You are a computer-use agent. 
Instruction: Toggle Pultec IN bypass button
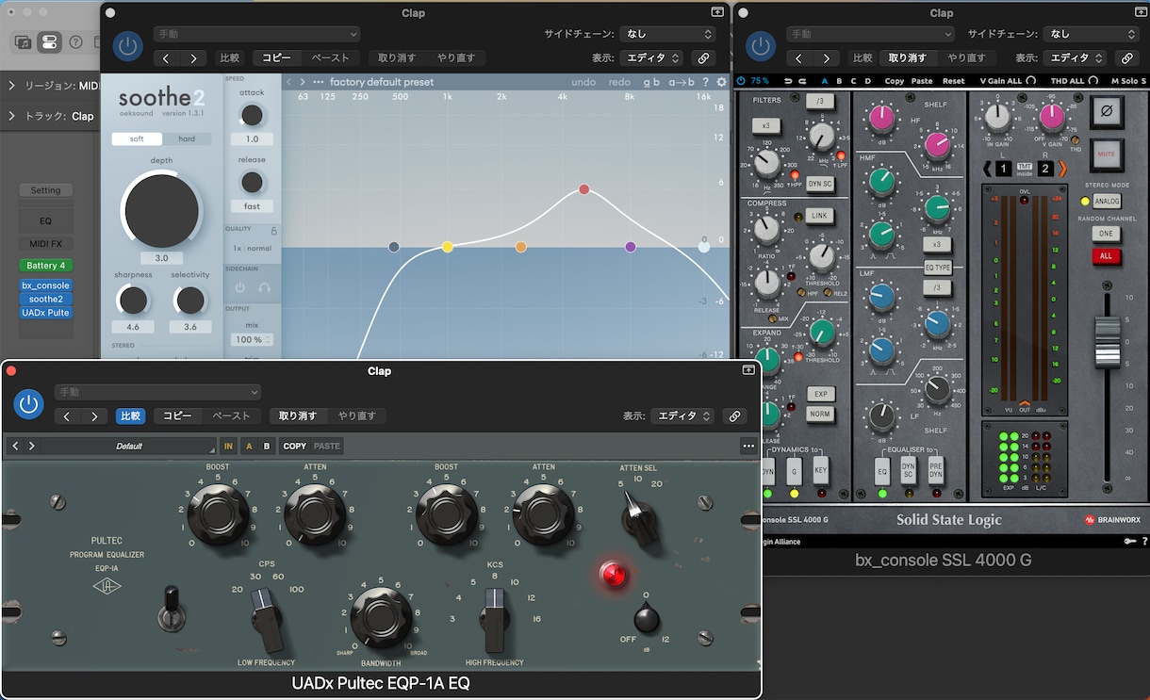228,446
